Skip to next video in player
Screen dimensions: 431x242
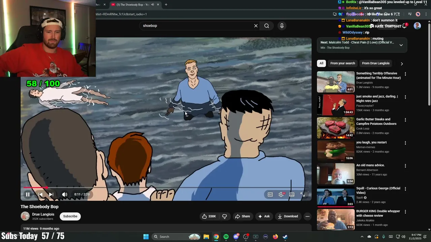(51, 194)
